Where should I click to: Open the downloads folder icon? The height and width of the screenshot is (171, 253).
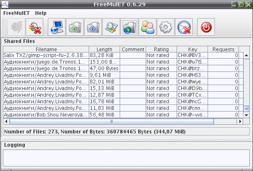click(75, 27)
